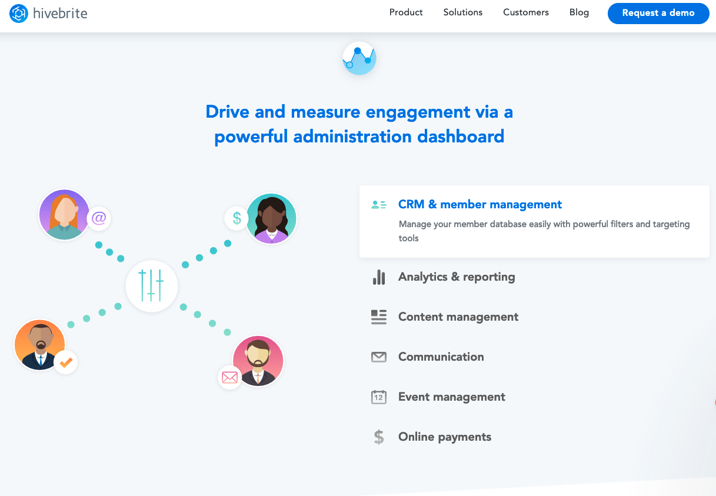Image resolution: width=716 pixels, height=496 pixels.
Task: Open the Product menu
Action: [x=406, y=12]
